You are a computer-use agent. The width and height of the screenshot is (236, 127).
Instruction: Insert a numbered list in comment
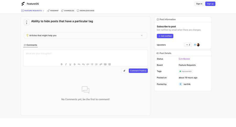tap(96, 64)
